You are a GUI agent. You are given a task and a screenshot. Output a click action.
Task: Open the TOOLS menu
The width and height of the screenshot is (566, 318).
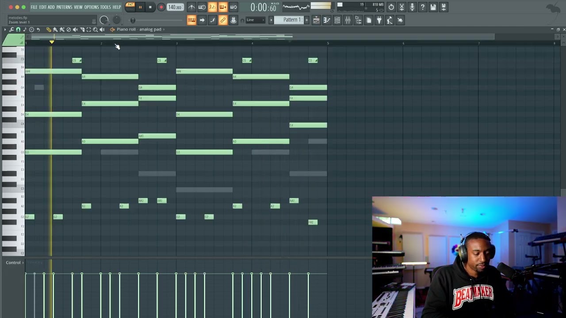(105, 7)
